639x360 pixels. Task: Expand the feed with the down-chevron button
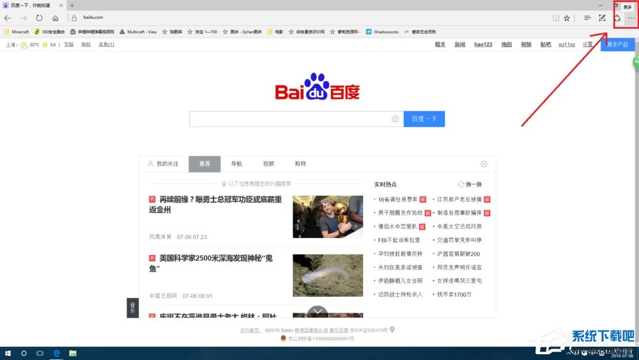(x=318, y=311)
